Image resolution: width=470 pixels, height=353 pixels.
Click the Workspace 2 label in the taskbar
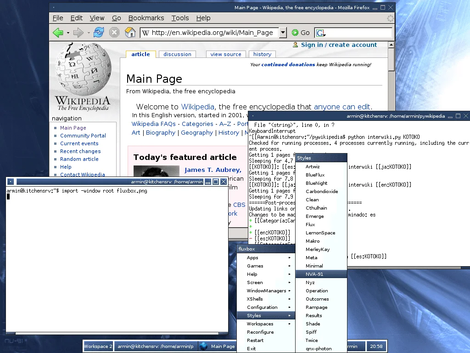(x=98, y=347)
